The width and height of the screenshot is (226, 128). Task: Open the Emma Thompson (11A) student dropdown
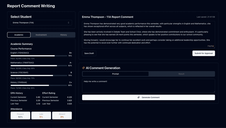[x=41, y=23]
